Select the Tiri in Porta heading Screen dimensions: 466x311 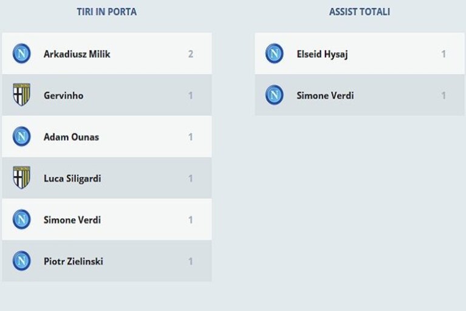107,12
